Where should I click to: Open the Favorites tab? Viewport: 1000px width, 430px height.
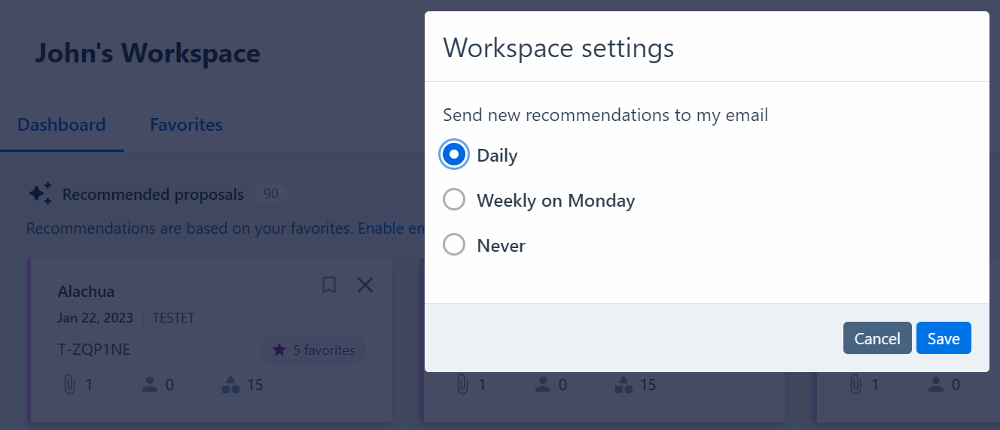186,125
